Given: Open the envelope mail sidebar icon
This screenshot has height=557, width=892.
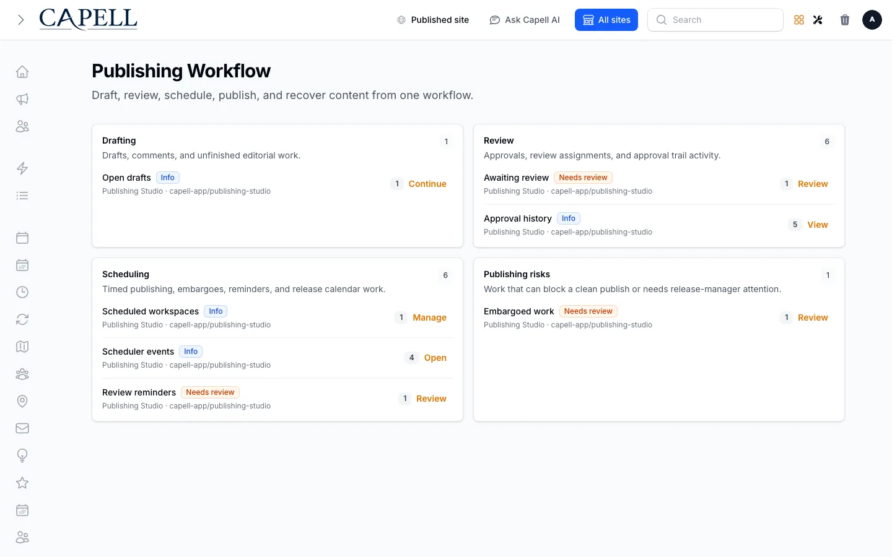Looking at the screenshot, I should click(22, 428).
